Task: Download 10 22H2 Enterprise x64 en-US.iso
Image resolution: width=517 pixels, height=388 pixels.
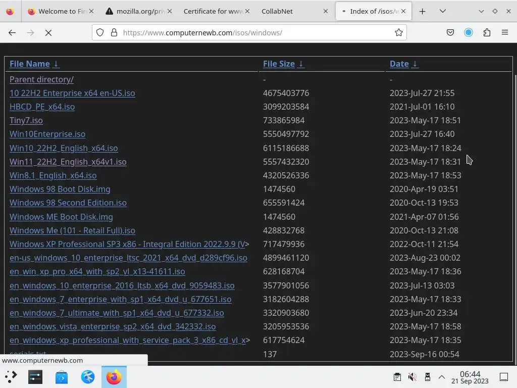Action: tap(72, 93)
